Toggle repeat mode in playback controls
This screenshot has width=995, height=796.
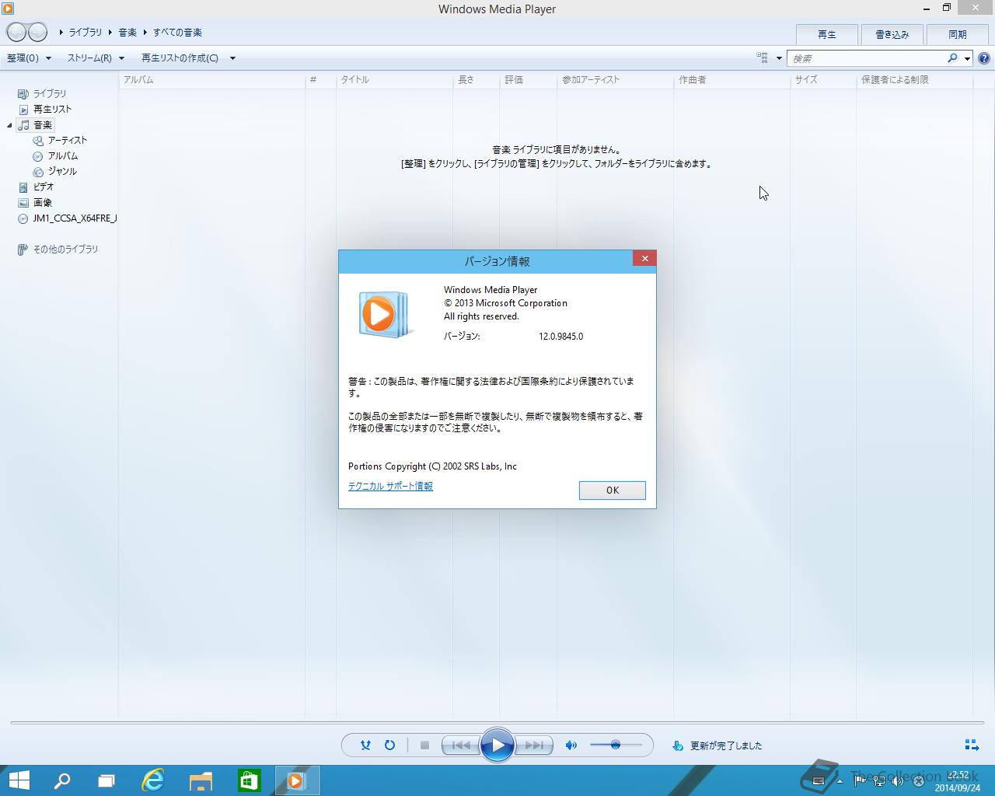tap(389, 745)
